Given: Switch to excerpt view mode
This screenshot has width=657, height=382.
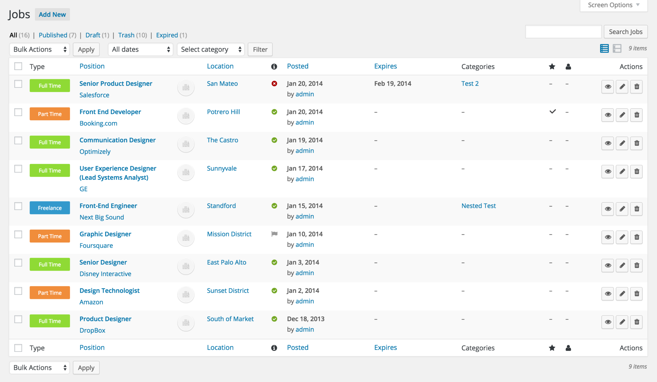Looking at the screenshot, I should point(617,48).
